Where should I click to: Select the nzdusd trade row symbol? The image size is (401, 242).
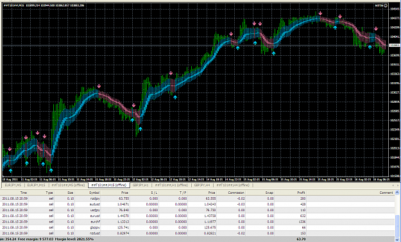(94, 233)
